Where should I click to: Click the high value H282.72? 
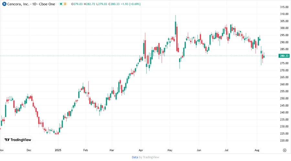coord(89,4)
